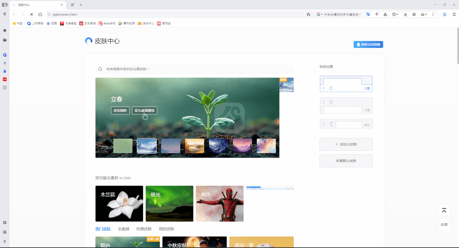Click 设为桌面壁纸 button on banner
Viewport: 459px width, 248px height.
(x=144, y=111)
